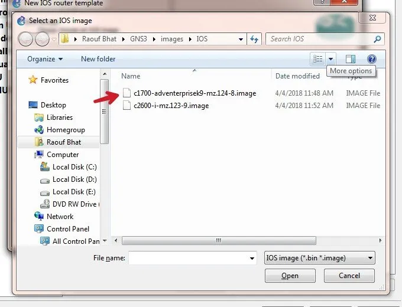
Task: Click the Desktop monitor icon
Action: [33, 104]
